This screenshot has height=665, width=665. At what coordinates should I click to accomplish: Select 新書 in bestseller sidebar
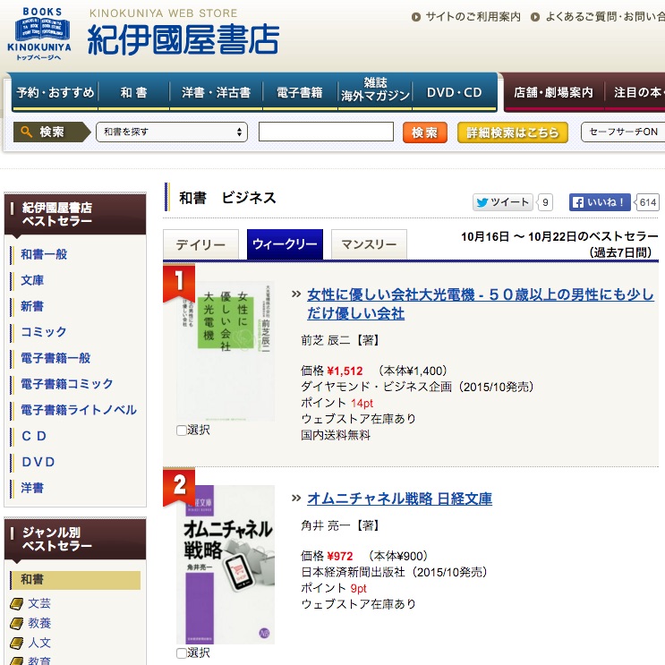click(32, 306)
